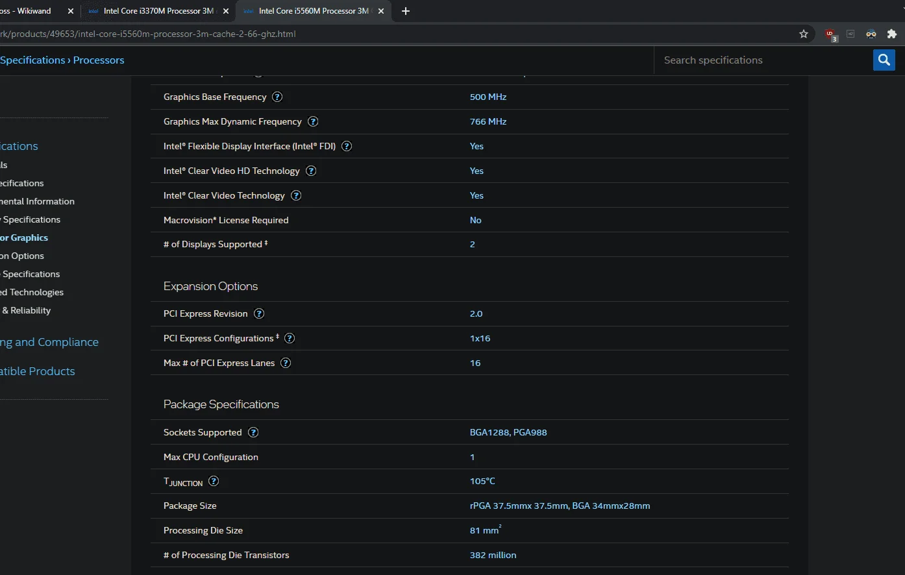The width and height of the screenshot is (905, 575).
Task: Open help for Sockets Supported
Action: pos(253,432)
